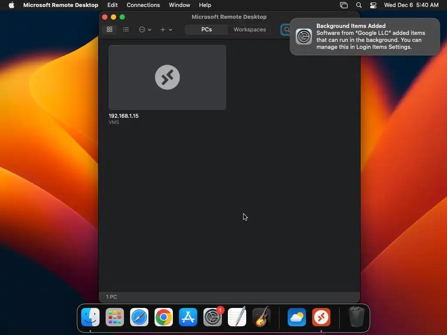Image resolution: width=447 pixels, height=335 pixels.
Task: Open App Store from the Dock
Action: tap(188, 317)
